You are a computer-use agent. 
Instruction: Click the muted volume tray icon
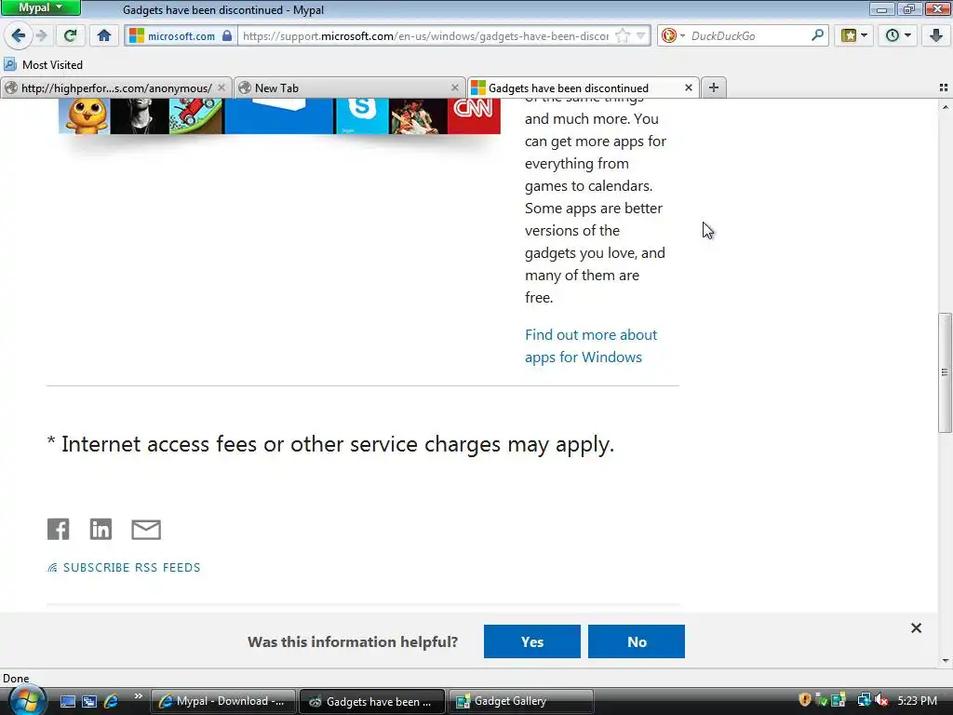(882, 700)
